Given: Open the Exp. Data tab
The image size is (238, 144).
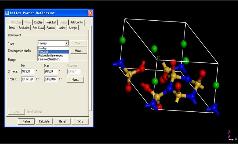Looking at the screenshot, I should 38,28.
